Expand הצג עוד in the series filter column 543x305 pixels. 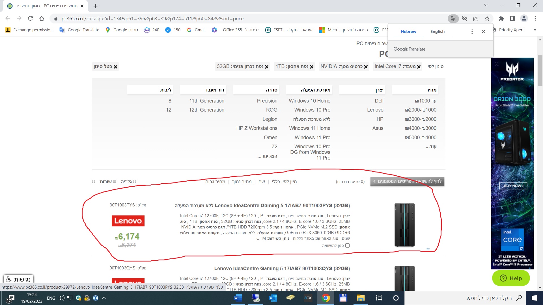point(267,156)
